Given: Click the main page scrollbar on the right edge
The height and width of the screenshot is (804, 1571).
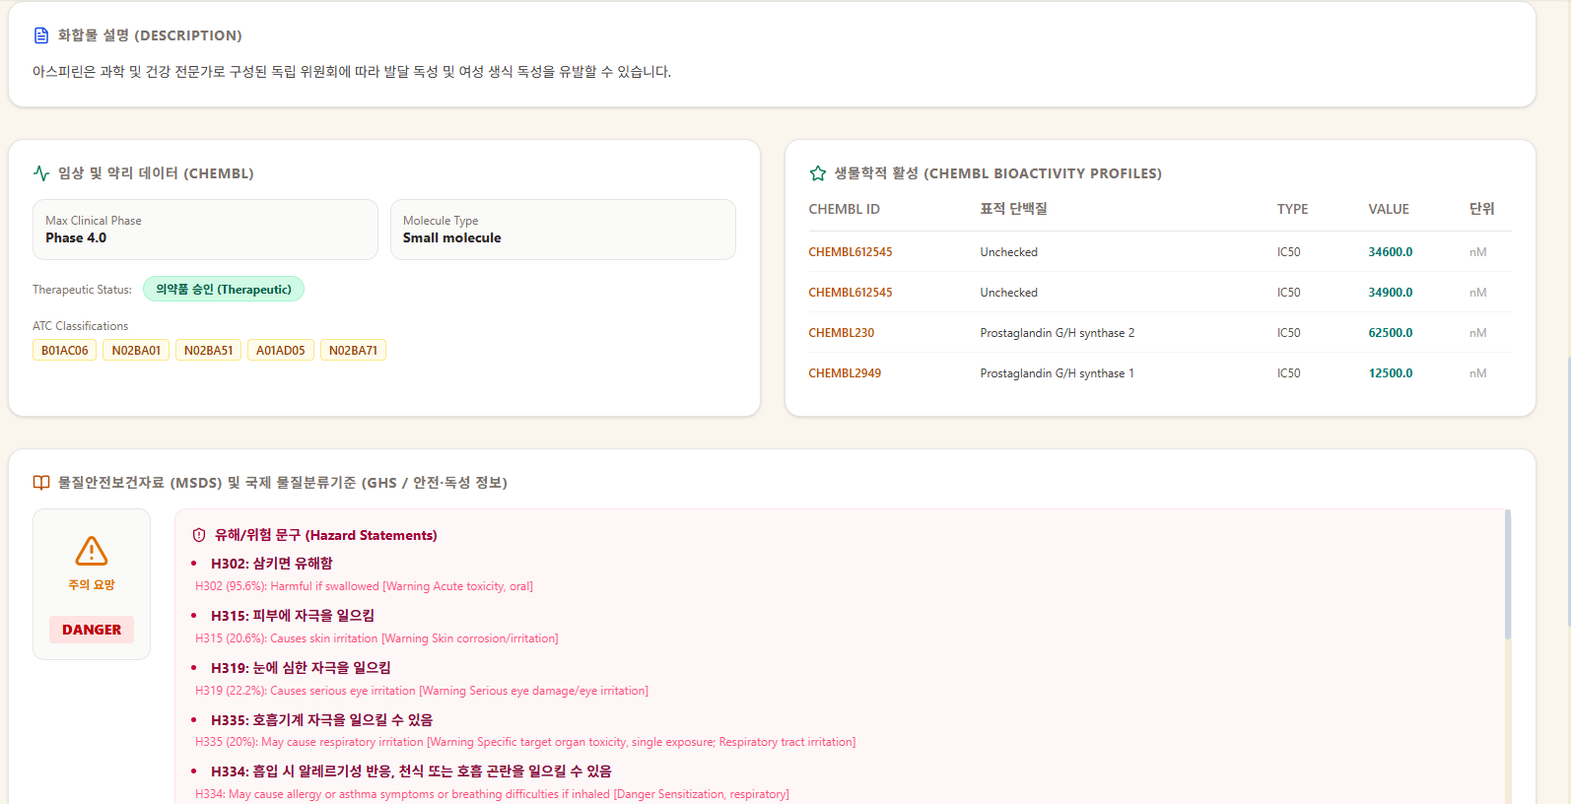Looking at the screenshot, I should click(x=1567, y=491).
